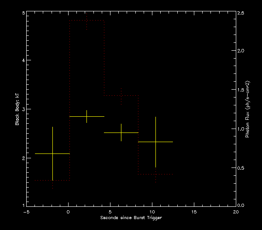Click the top of the tallest red dotted histogram bin
Screen dimensions: 262x230
87,21
